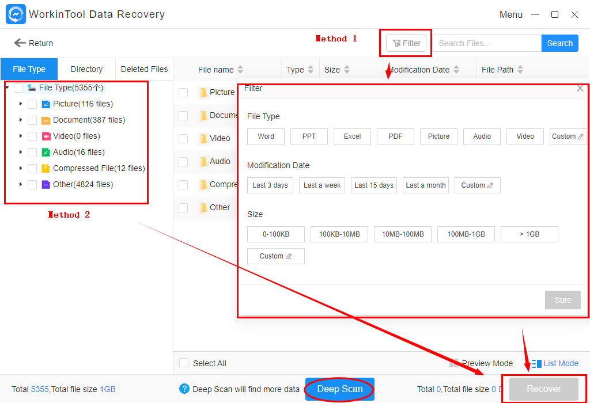Select the 100KB-10MB size filter
The image size is (590, 403).
tap(339, 234)
